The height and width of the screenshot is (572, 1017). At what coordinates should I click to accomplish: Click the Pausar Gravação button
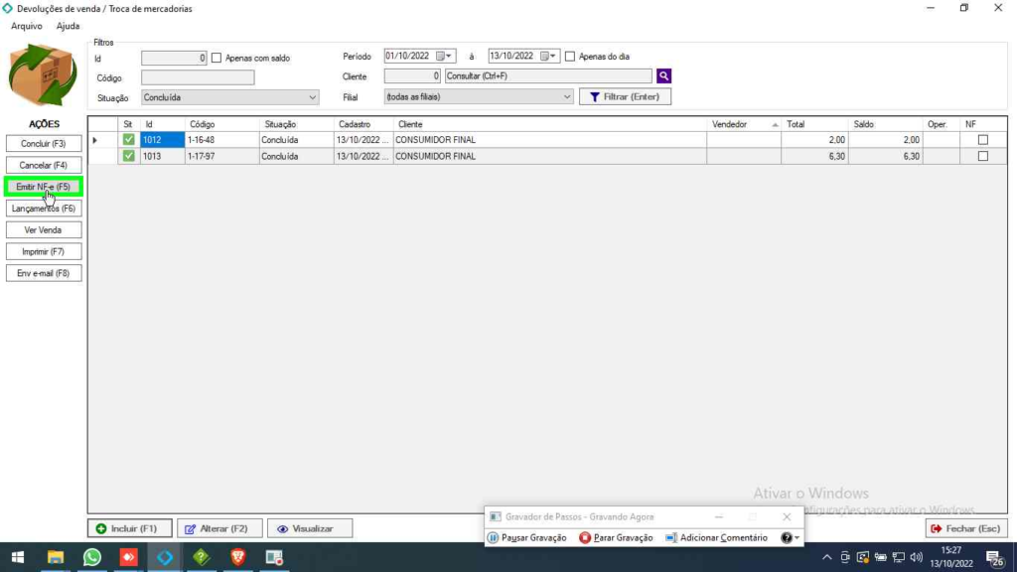[x=526, y=537]
